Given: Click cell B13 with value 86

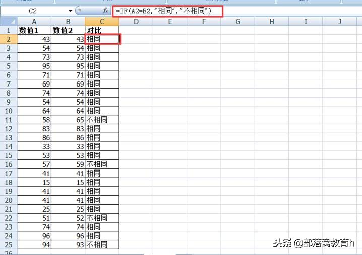Looking at the screenshot, I should tap(68, 138).
